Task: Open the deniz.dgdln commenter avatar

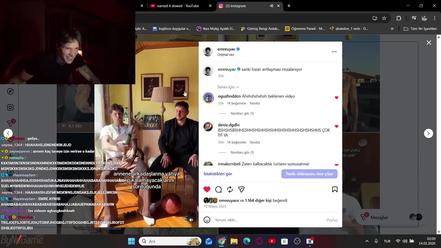Action: (x=208, y=126)
